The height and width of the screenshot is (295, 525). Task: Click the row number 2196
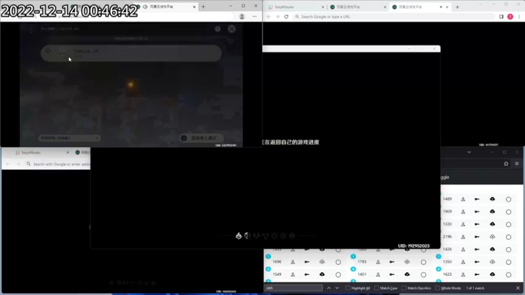pos(447,237)
